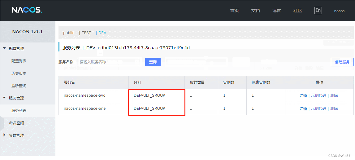
Task: Switch to the TEST namespace tab
Action: 86,33
